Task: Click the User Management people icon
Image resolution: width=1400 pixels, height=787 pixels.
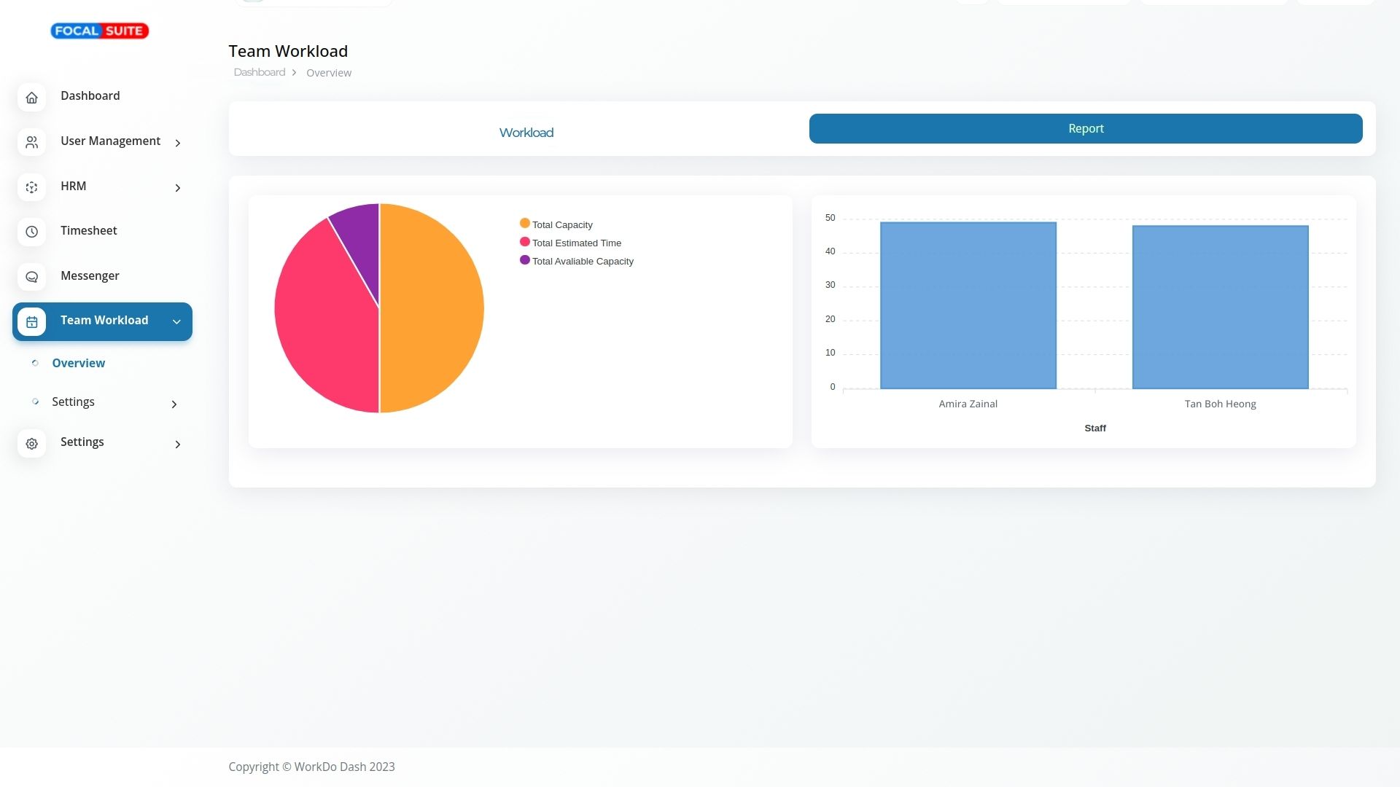Action: coord(31,143)
